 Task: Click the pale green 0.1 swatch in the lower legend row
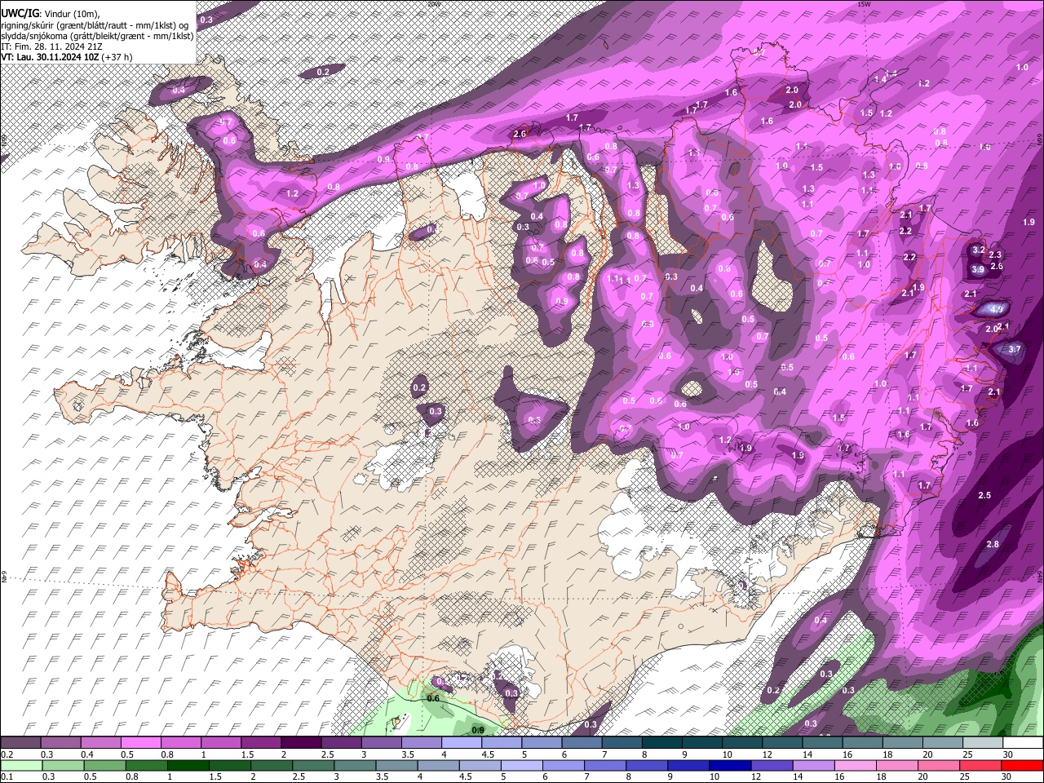pos(22,765)
